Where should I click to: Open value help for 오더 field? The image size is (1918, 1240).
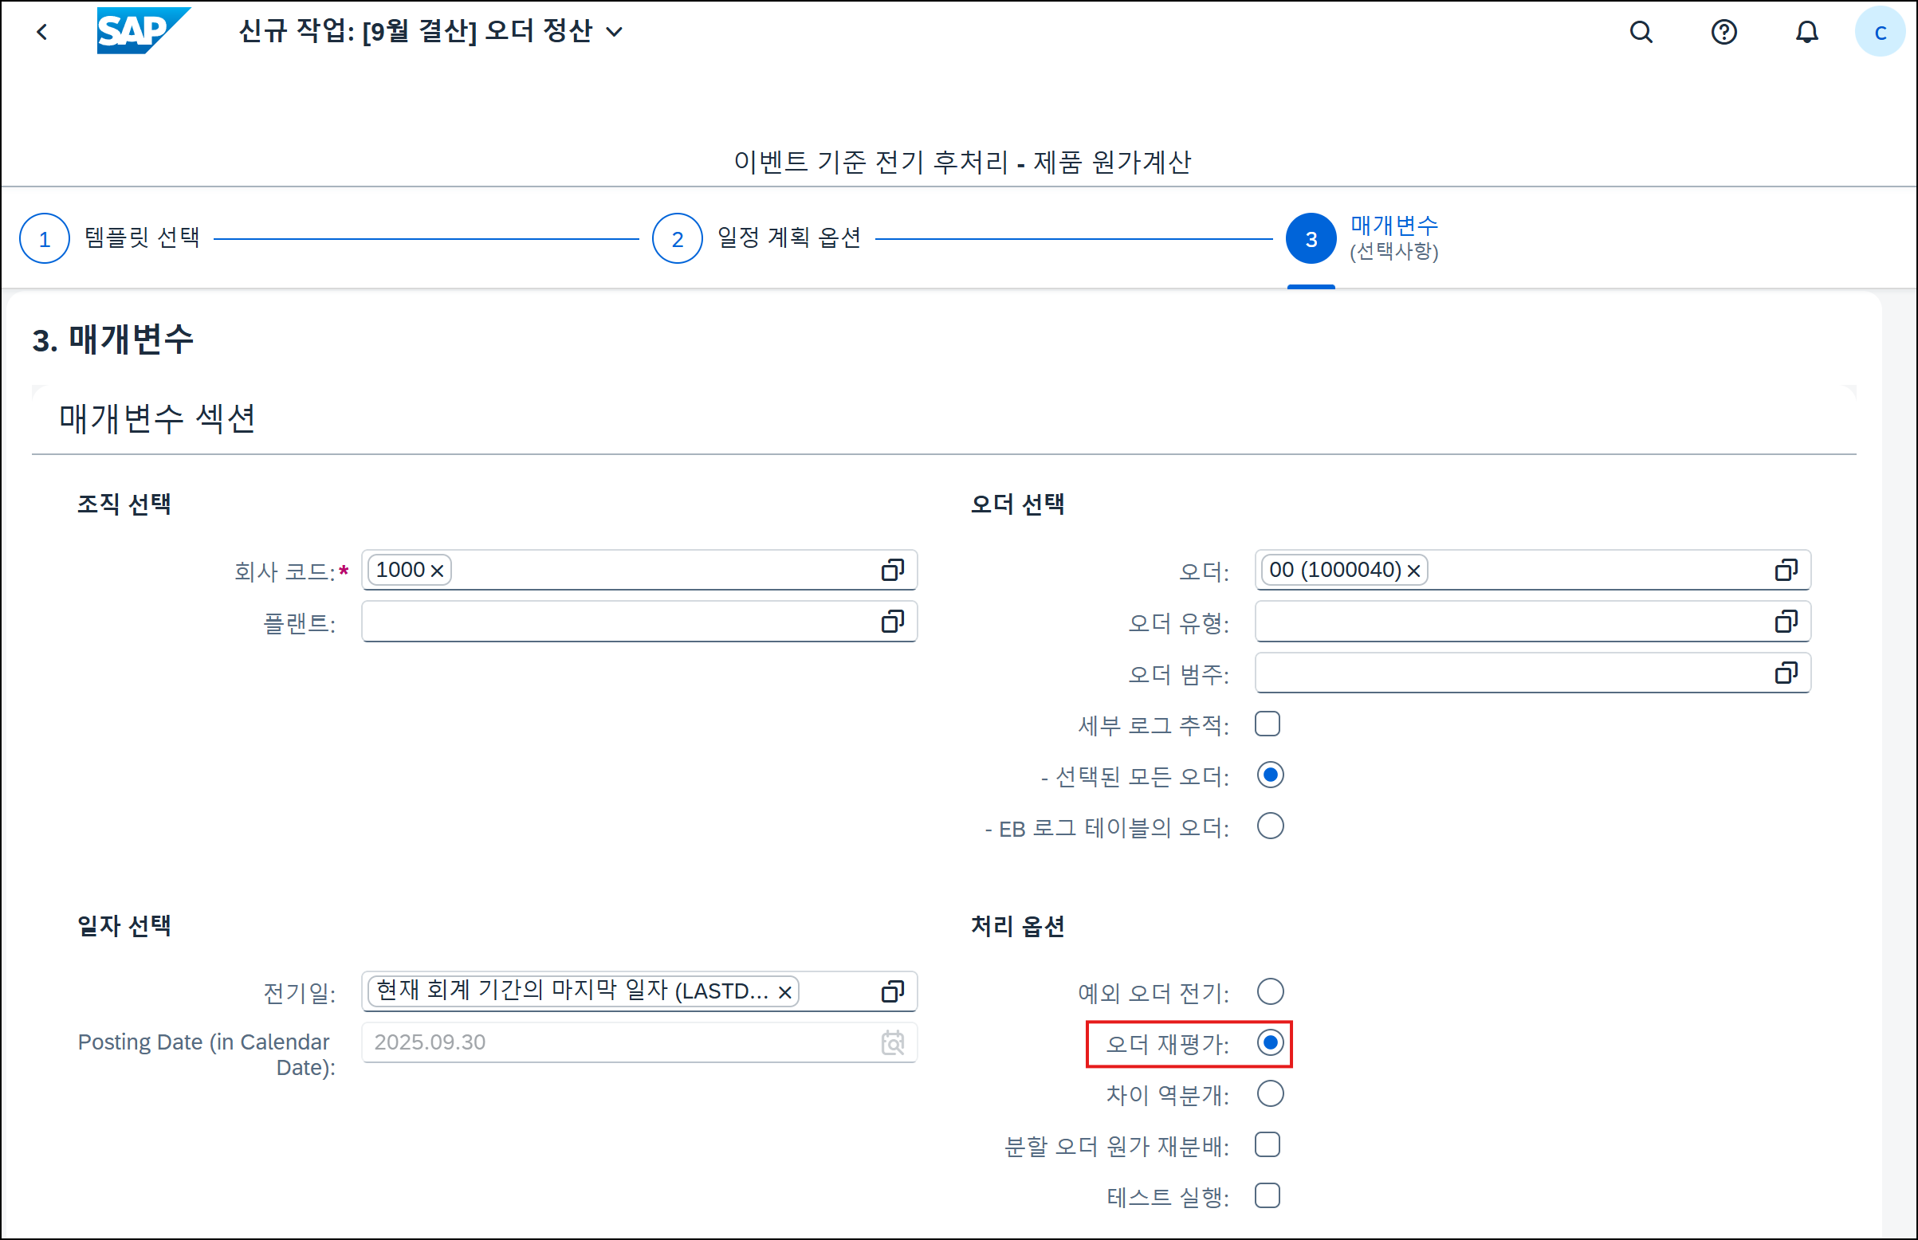coord(1786,570)
